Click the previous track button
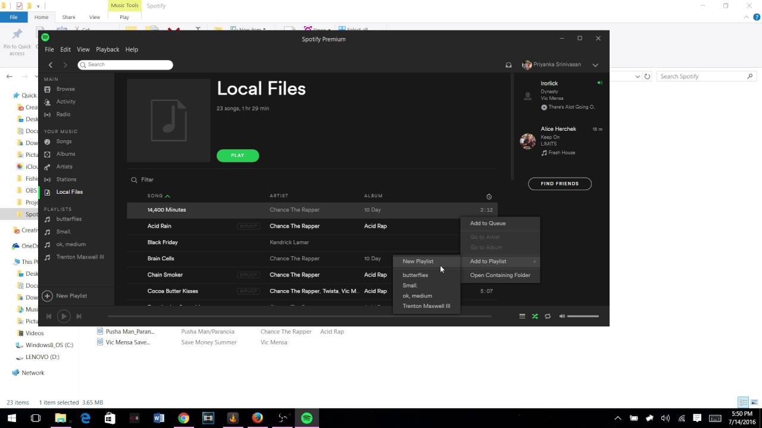This screenshot has height=428, width=762. click(49, 316)
